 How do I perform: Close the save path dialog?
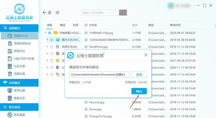click(146, 55)
